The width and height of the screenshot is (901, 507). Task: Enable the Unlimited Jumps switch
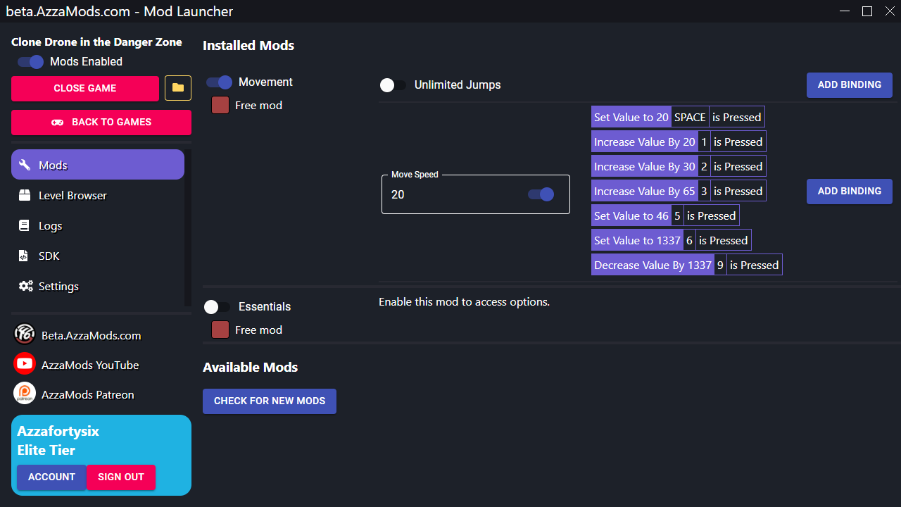point(393,85)
